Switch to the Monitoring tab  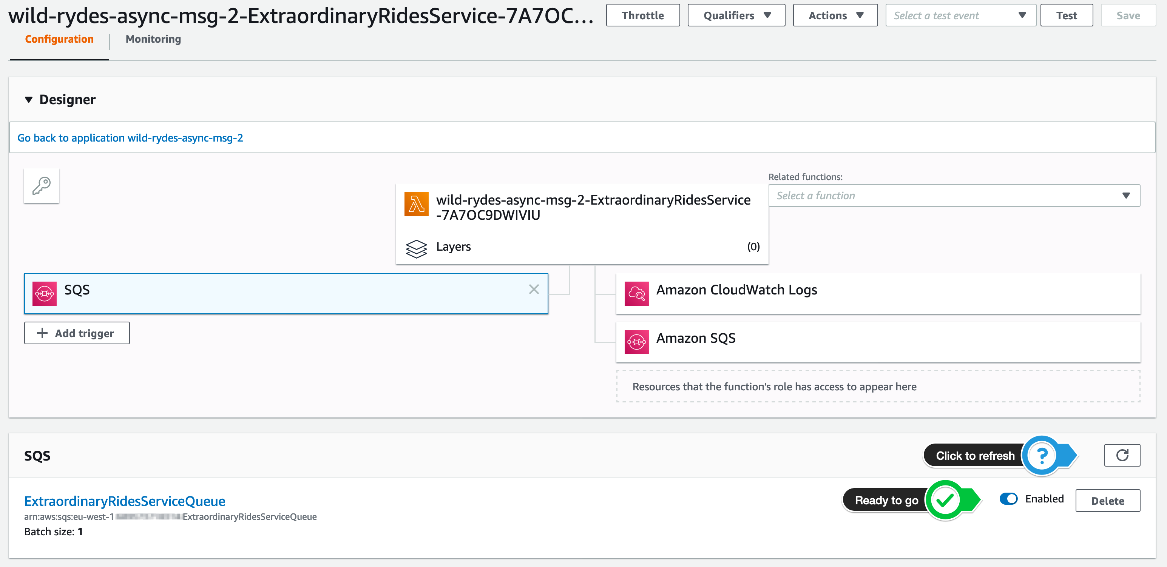tap(153, 39)
